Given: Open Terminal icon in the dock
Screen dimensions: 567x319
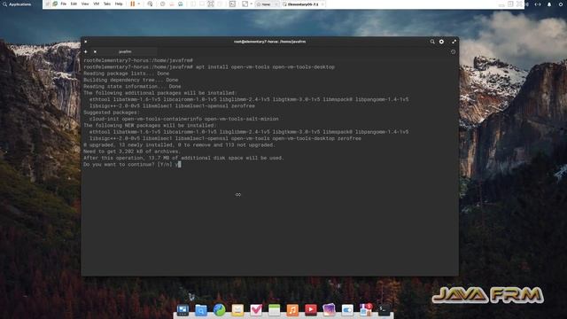Looking at the screenshot, I should click(x=384, y=309).
